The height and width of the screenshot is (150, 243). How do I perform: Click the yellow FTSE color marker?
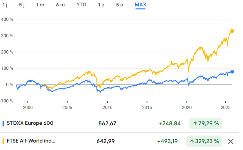coord(3,141)
